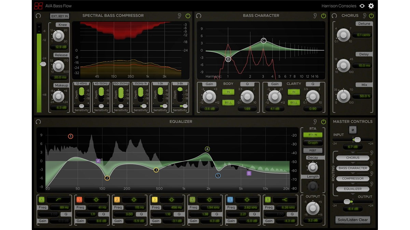This screenshot has height=230, width=410.
Task: Select EQ node 3 on the graph
Action: tap(156, 170)
